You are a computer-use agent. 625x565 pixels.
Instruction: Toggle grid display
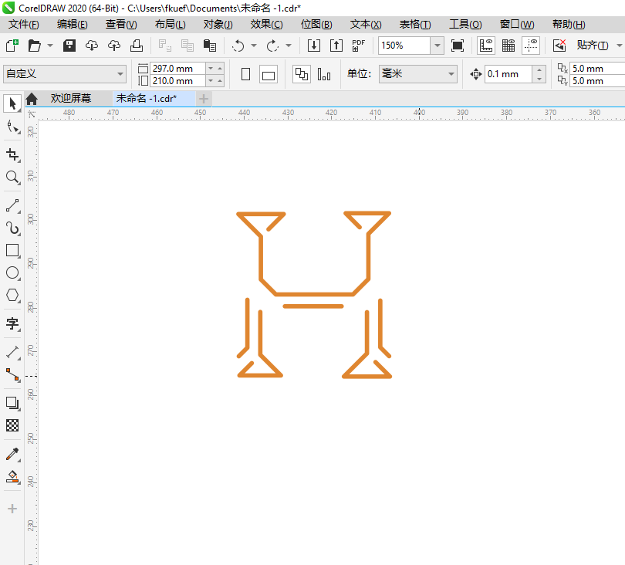coord(508,46)
